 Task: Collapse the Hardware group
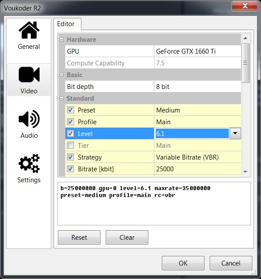(62, 40)
